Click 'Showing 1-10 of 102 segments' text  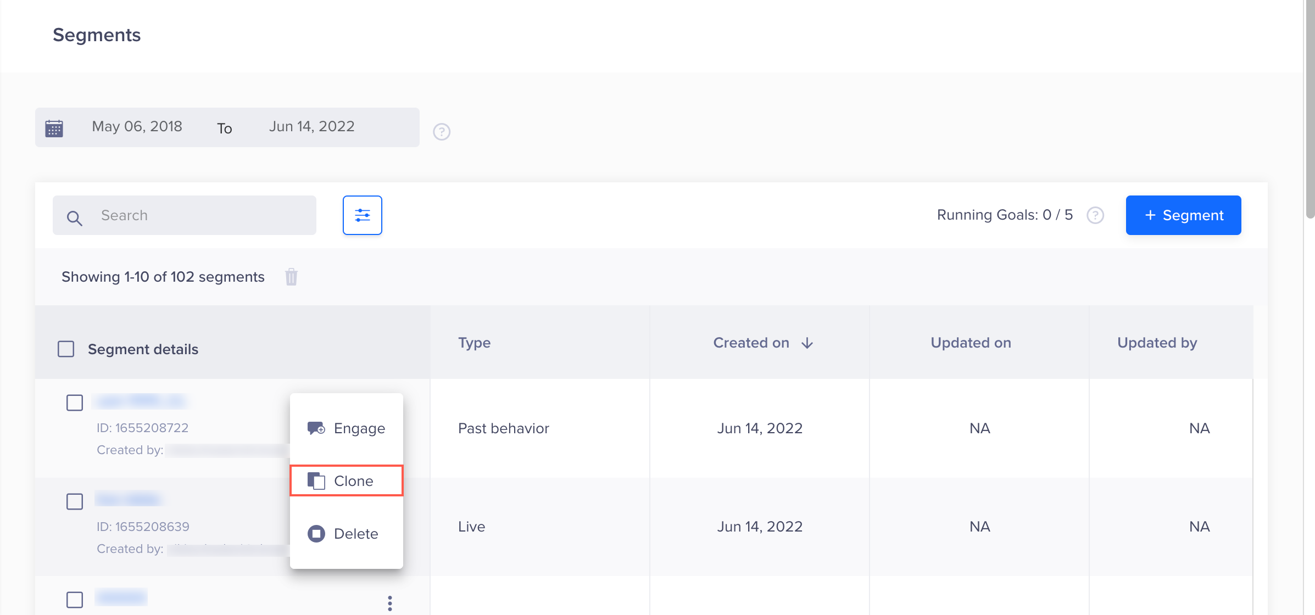click(163, 277)
